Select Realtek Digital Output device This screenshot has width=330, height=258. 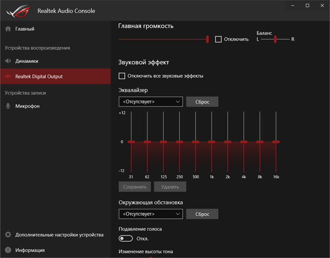(x=55, y=77)
